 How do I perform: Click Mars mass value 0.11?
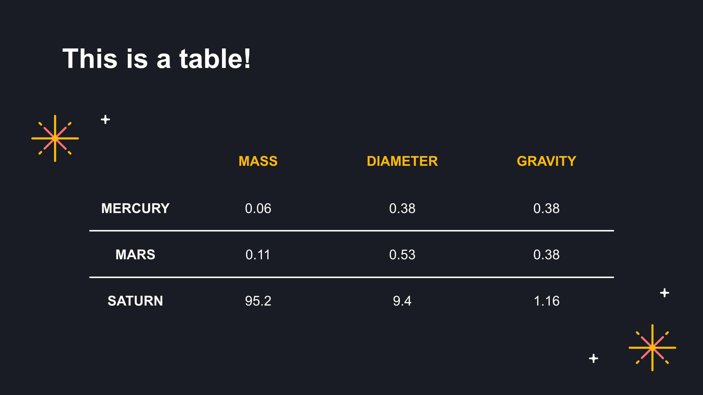[258, 255]
